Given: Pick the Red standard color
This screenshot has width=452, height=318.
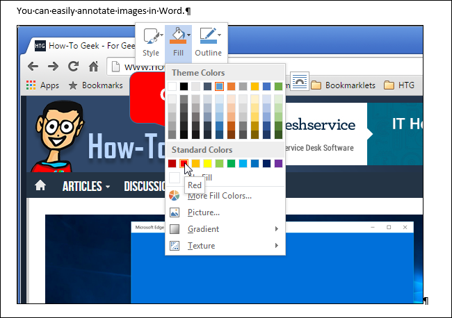Looking at the screenshot, I should [x=184, y=164].
